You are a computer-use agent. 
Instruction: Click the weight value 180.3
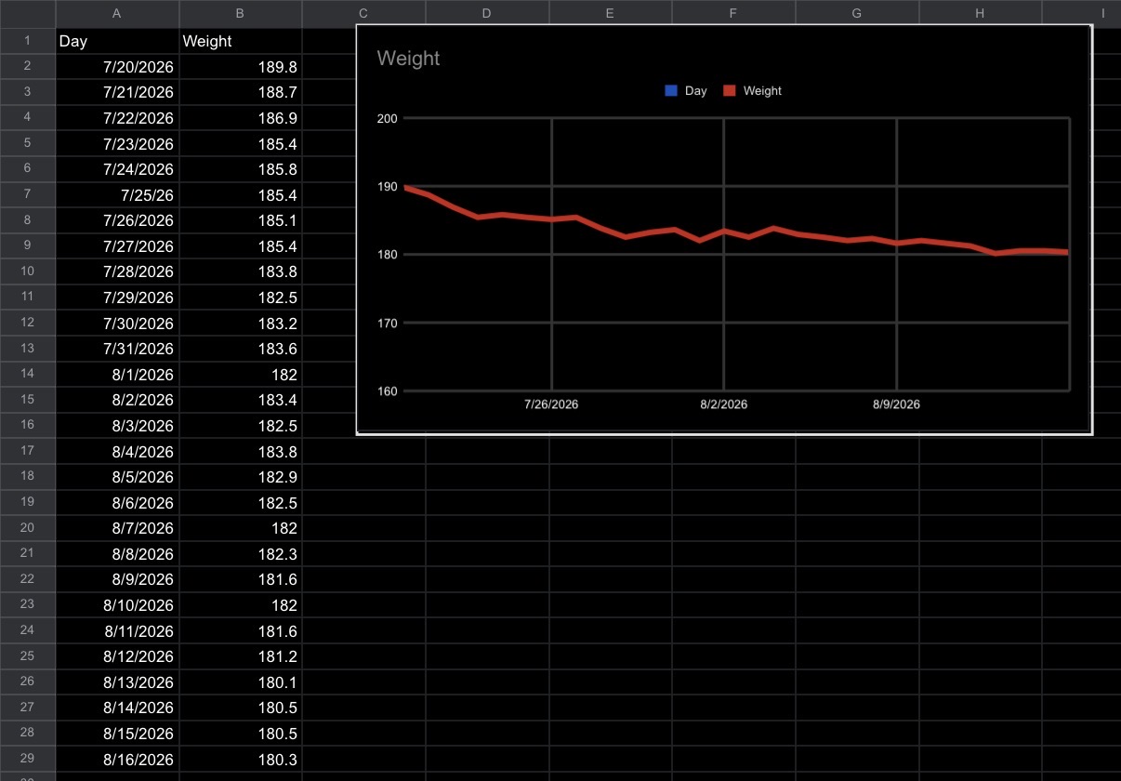[x=241, y=759]
